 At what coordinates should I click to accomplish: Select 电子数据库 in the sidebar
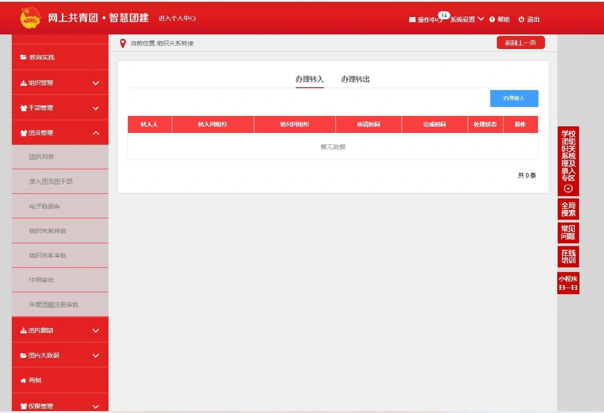(45, 206)
